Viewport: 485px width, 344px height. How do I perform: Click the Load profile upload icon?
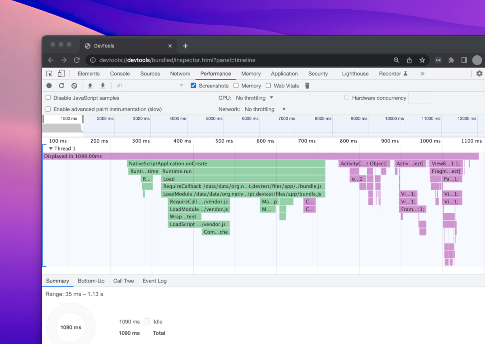(x=90, y=86)
